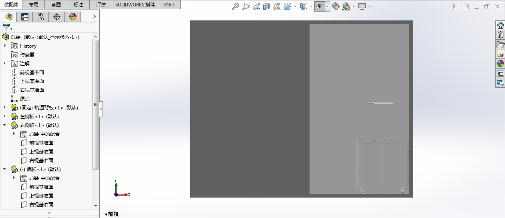Switch to 草图 tab

[x=56, y=5]
